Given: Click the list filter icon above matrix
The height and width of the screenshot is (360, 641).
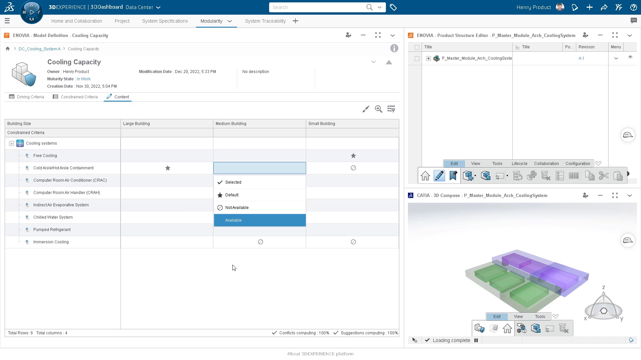Looking at the screenshot, I should 391,109.
